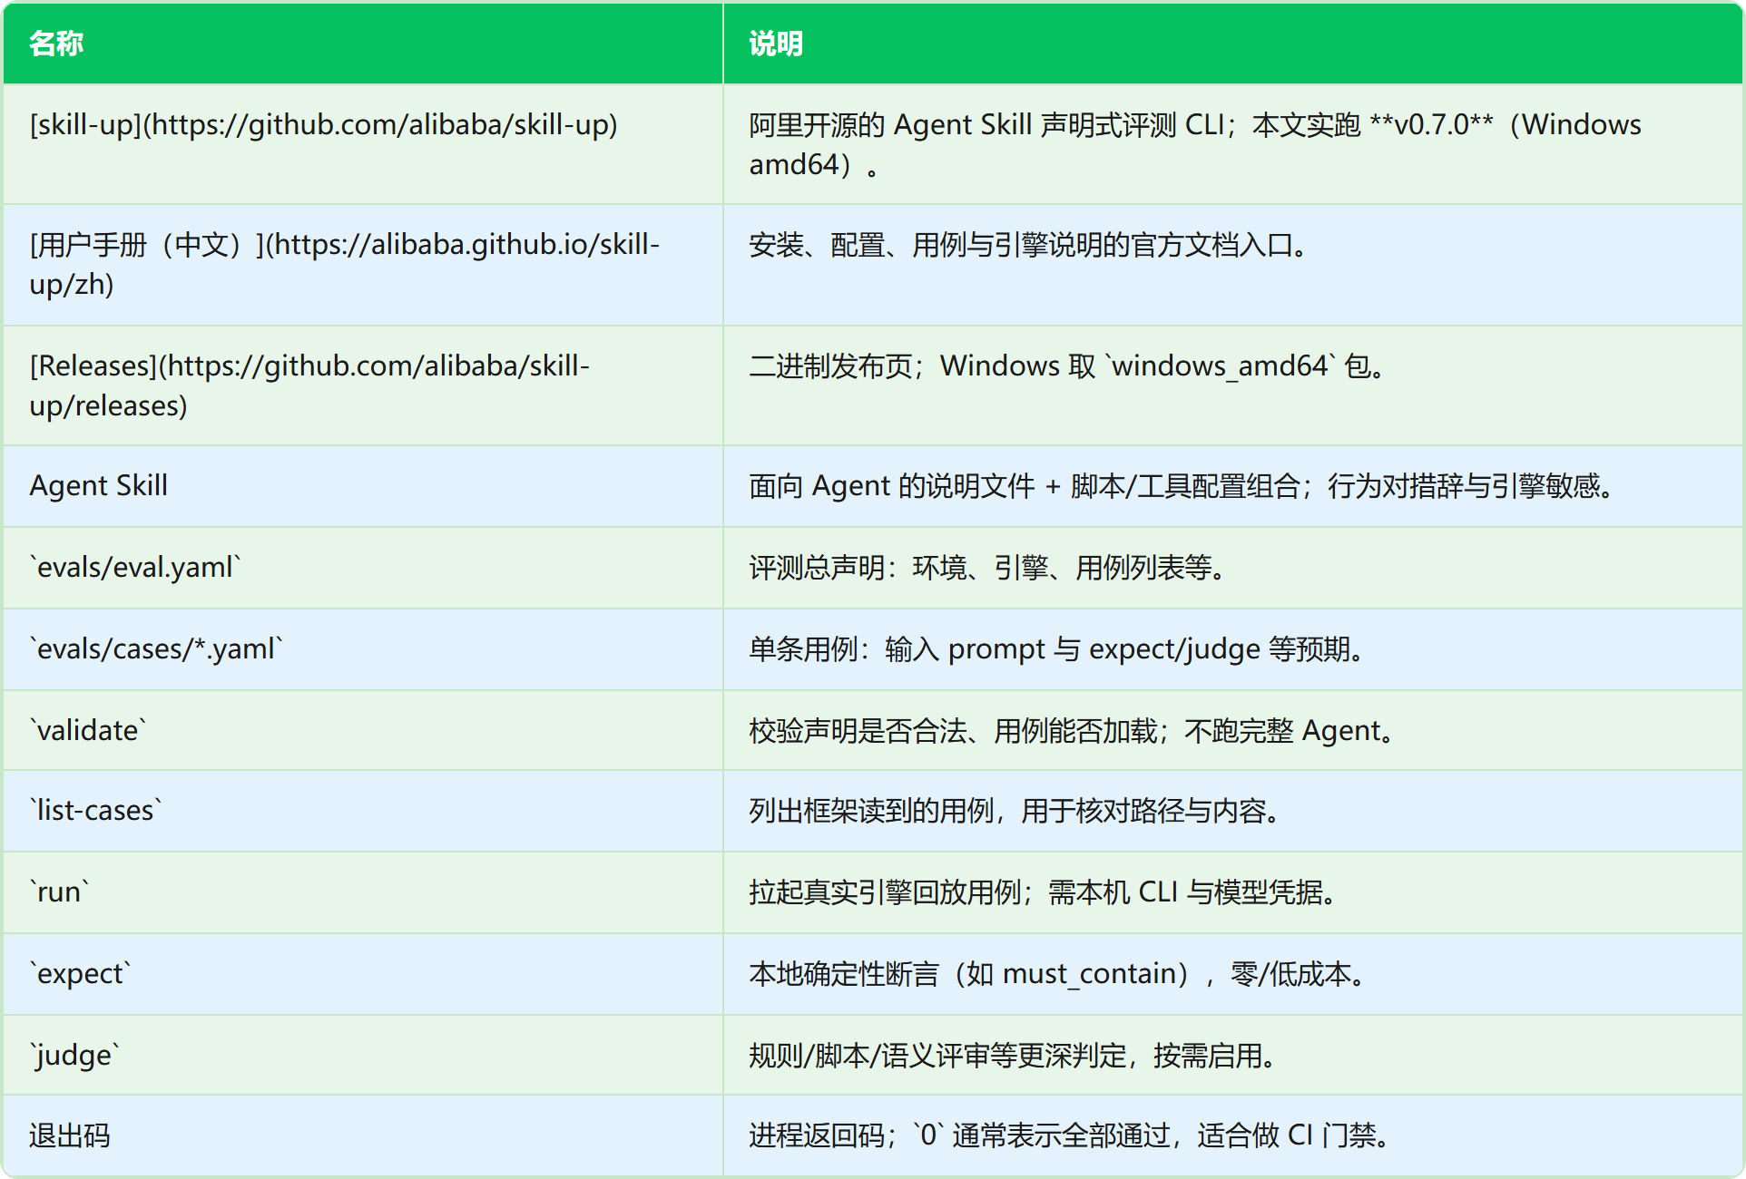Click description 进程返回码 about CI 门禁
The width and height of the screenshot is (1746, 1179).
[1232, 1135]
